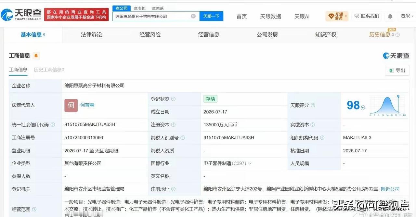Click the 联系我们 button
416x217 pixels.
point(367,16)
